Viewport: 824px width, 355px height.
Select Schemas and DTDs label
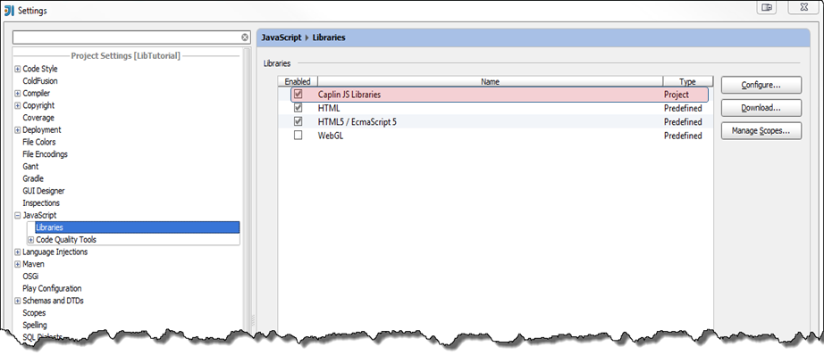pyautogui.click(x=53, y=301)
